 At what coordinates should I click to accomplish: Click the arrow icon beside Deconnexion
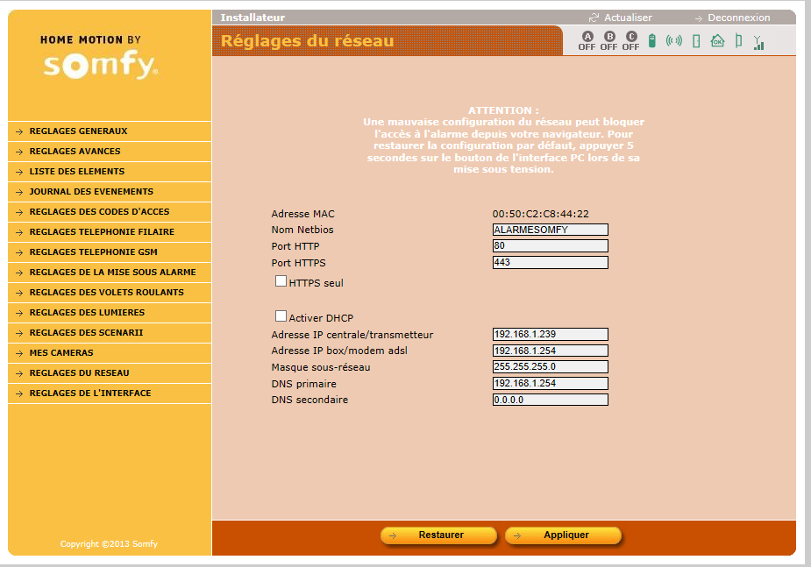(x=699, y=18)
